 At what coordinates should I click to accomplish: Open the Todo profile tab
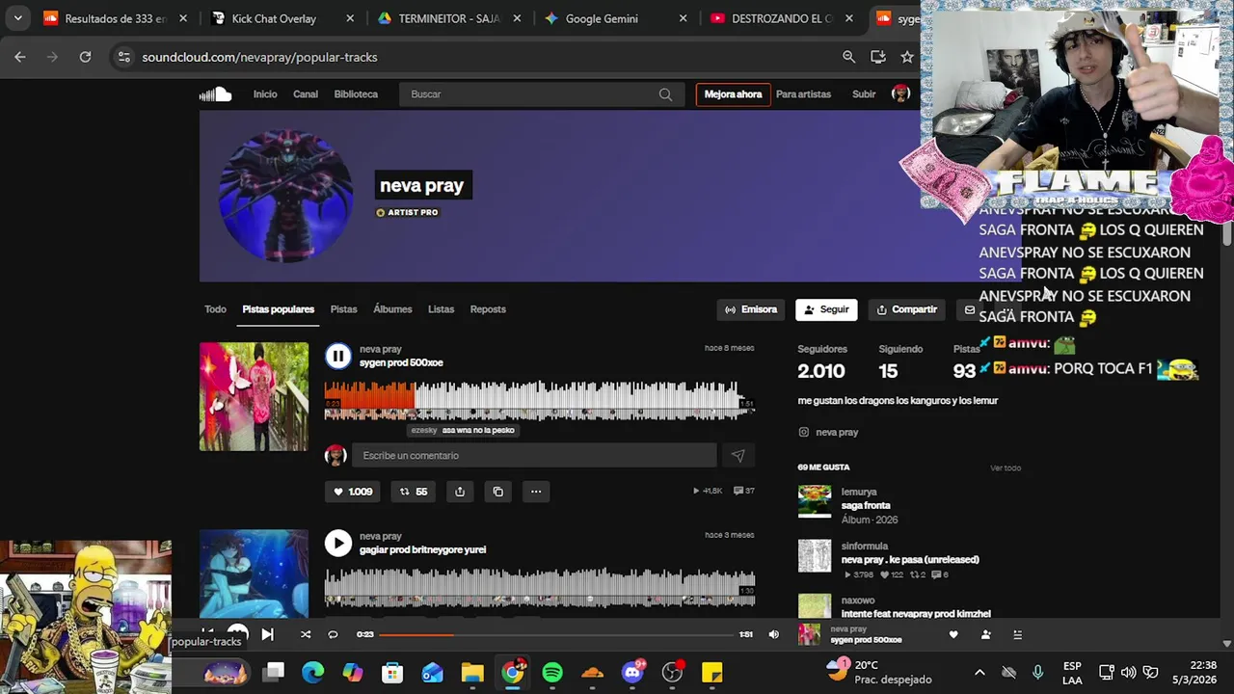coord(215,309)
